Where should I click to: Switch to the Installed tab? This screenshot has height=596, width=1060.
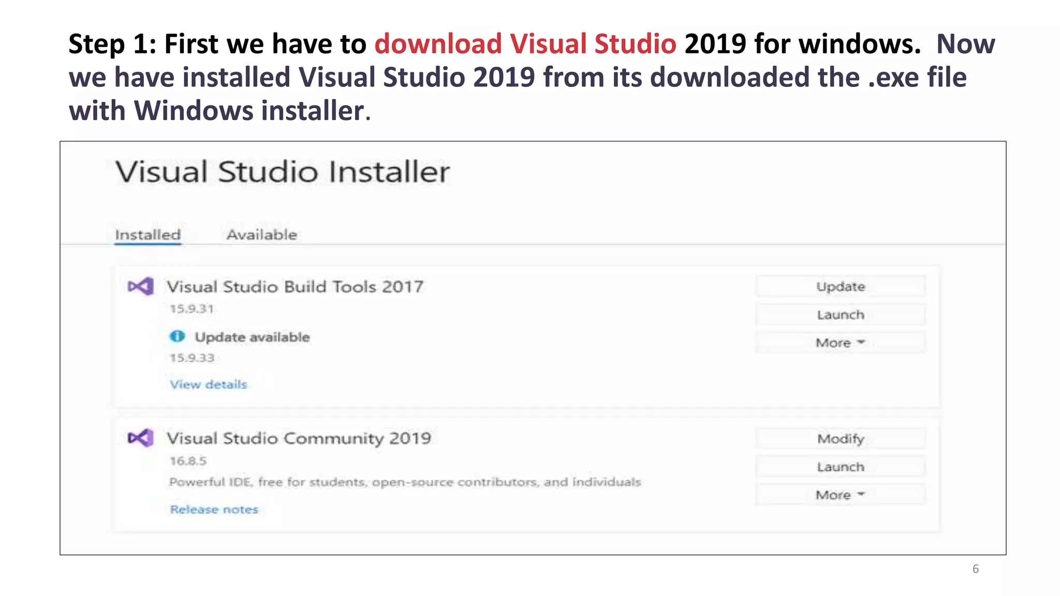[x=148, y=234]
